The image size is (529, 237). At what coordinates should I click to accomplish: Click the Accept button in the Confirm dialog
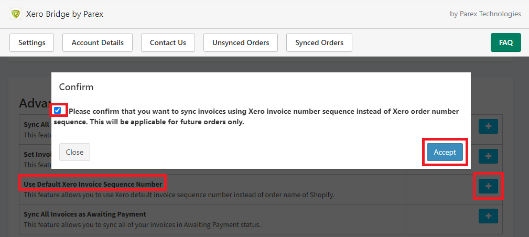click(445, 152)
